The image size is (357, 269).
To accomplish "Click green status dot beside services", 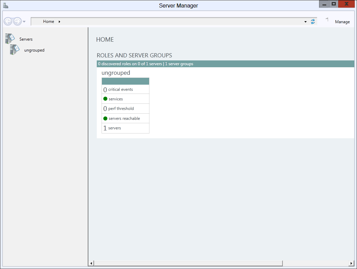I will [x=105, y=99].
